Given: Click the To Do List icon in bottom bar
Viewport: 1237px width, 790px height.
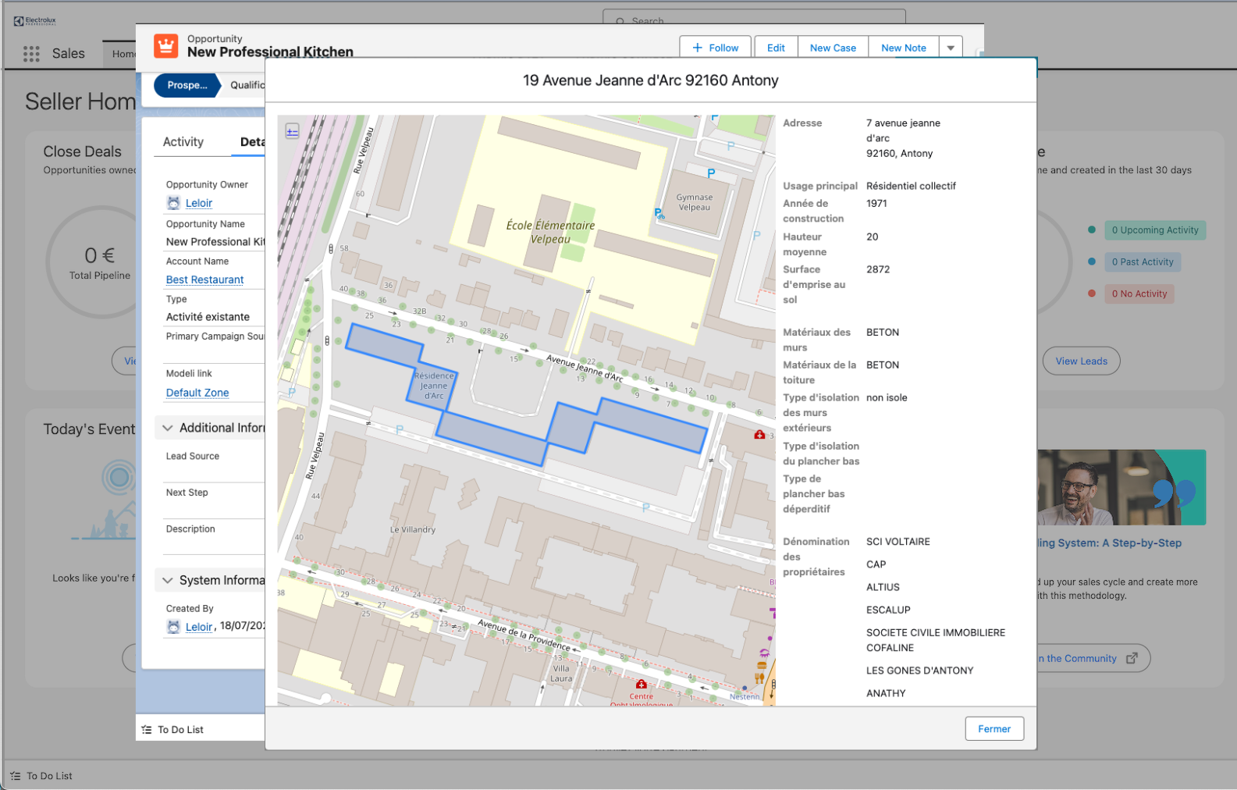Looking at the screenshot, I should pyautogui.click(x=16, y=776).
